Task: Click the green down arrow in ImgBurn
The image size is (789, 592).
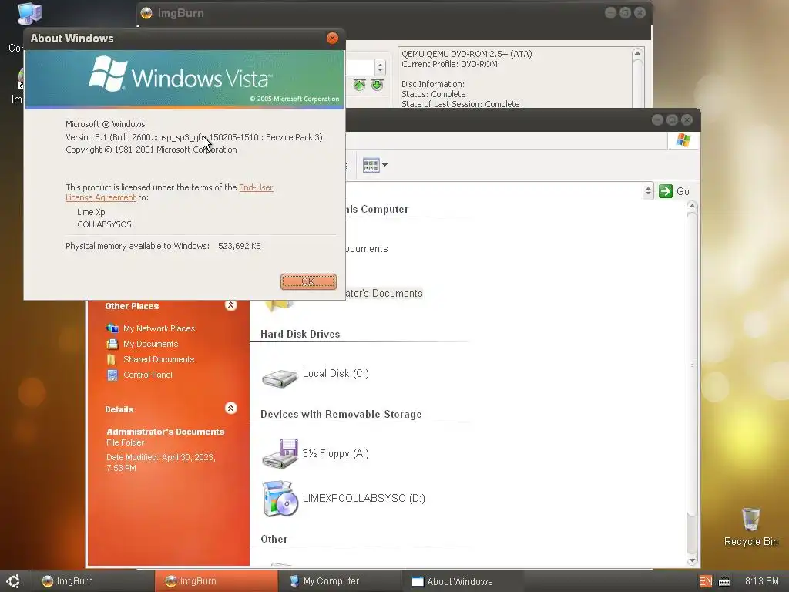Action: pyautogui.click(x=378, y=85)
